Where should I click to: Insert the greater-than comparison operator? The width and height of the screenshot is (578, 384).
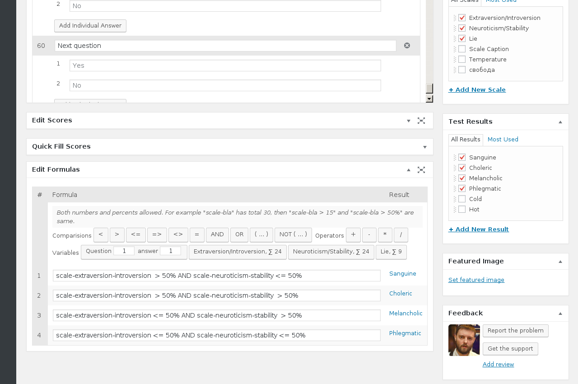pos(117,235)
